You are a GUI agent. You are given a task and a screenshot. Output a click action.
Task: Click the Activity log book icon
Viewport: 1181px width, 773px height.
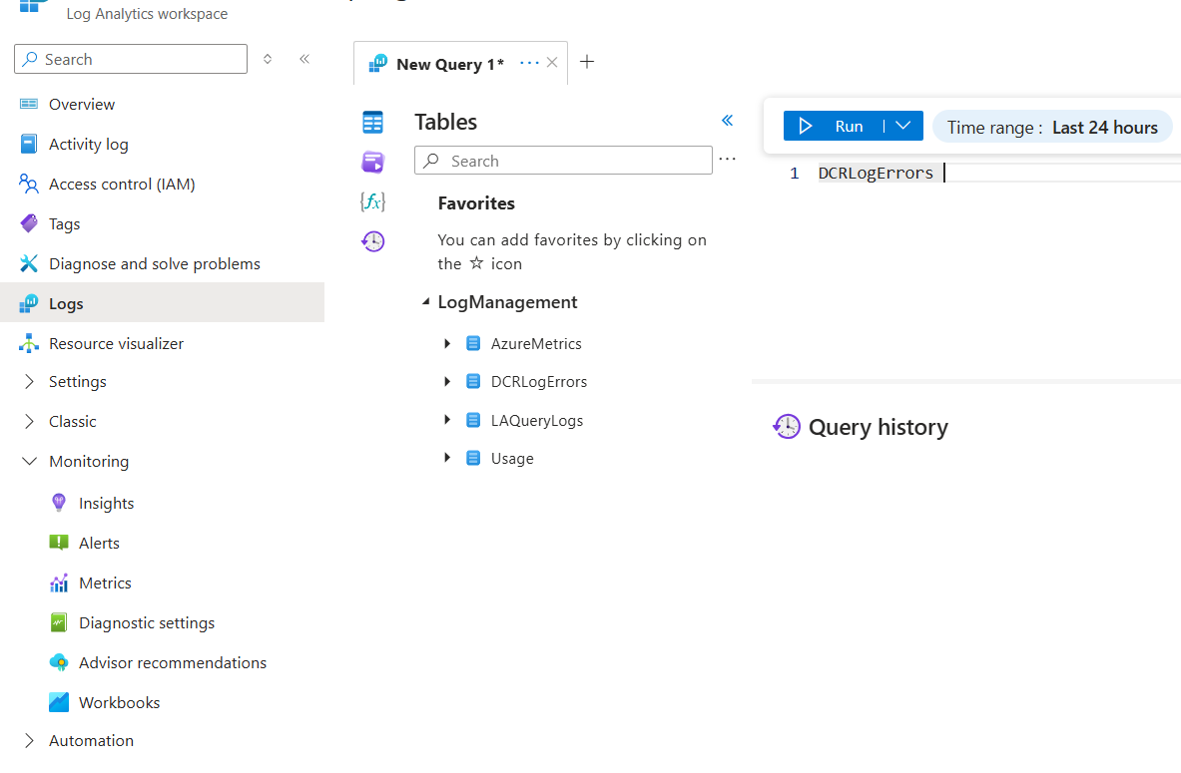(x=29, y=144)
